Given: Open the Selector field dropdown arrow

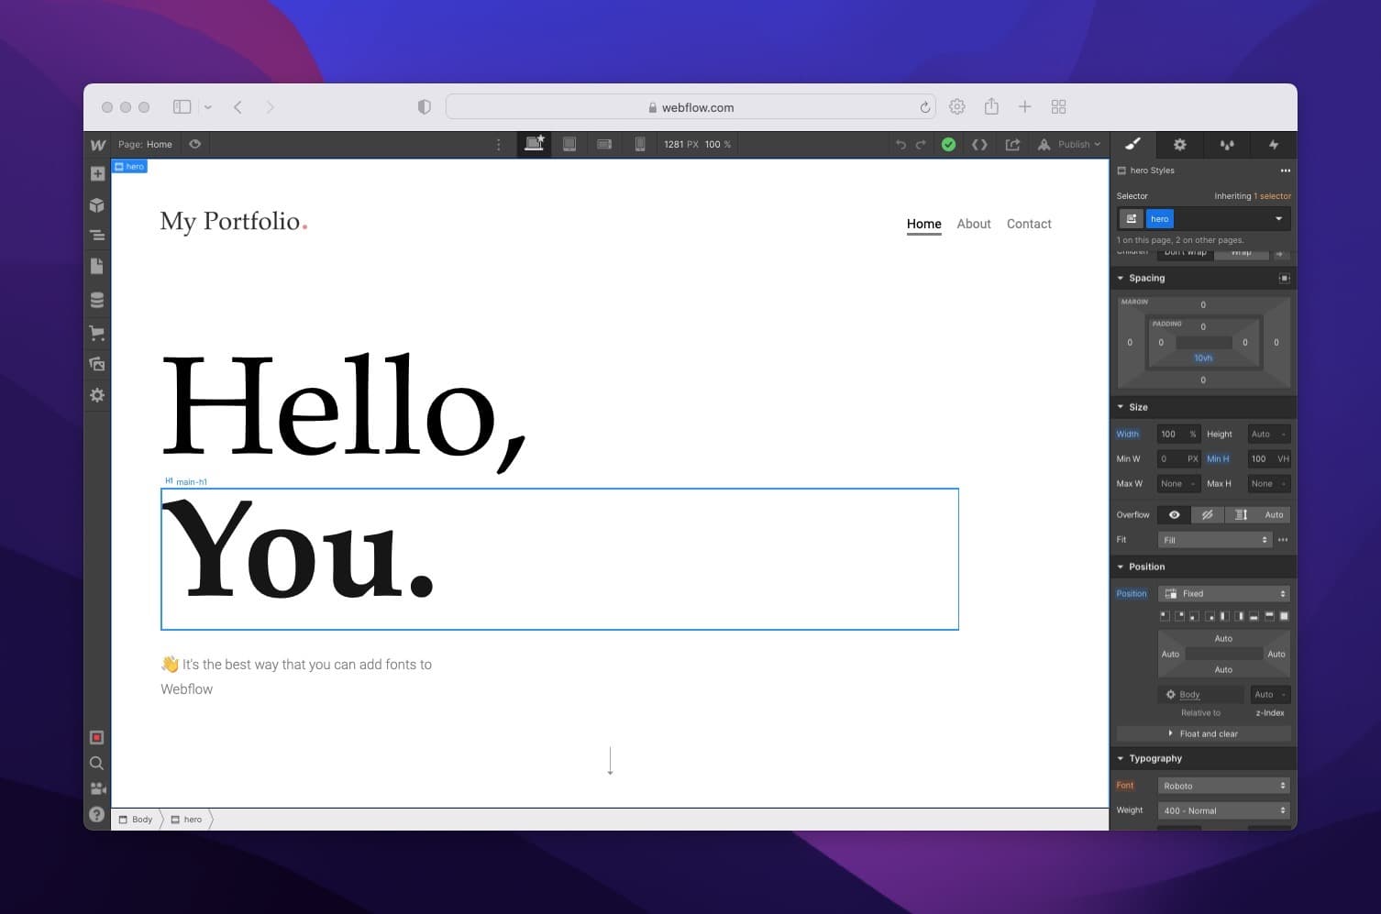Looking at the screenshot, I should point(1278,219).
